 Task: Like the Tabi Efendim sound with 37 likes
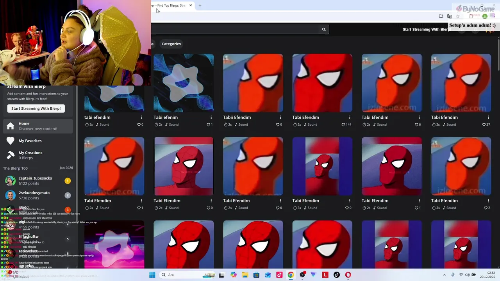(x=484, y=124)
